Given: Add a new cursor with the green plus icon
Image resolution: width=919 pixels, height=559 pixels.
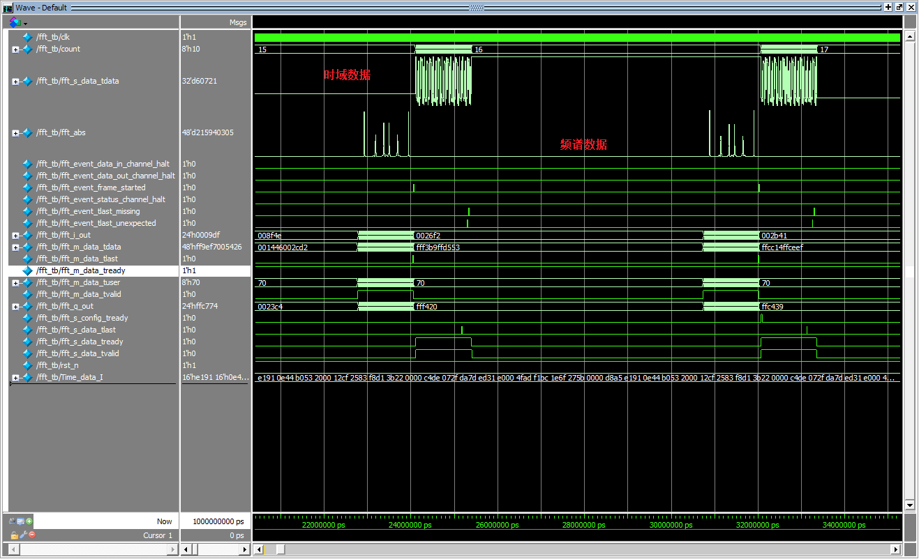Looking at the screenshot, I should click(x=29, y=521).
